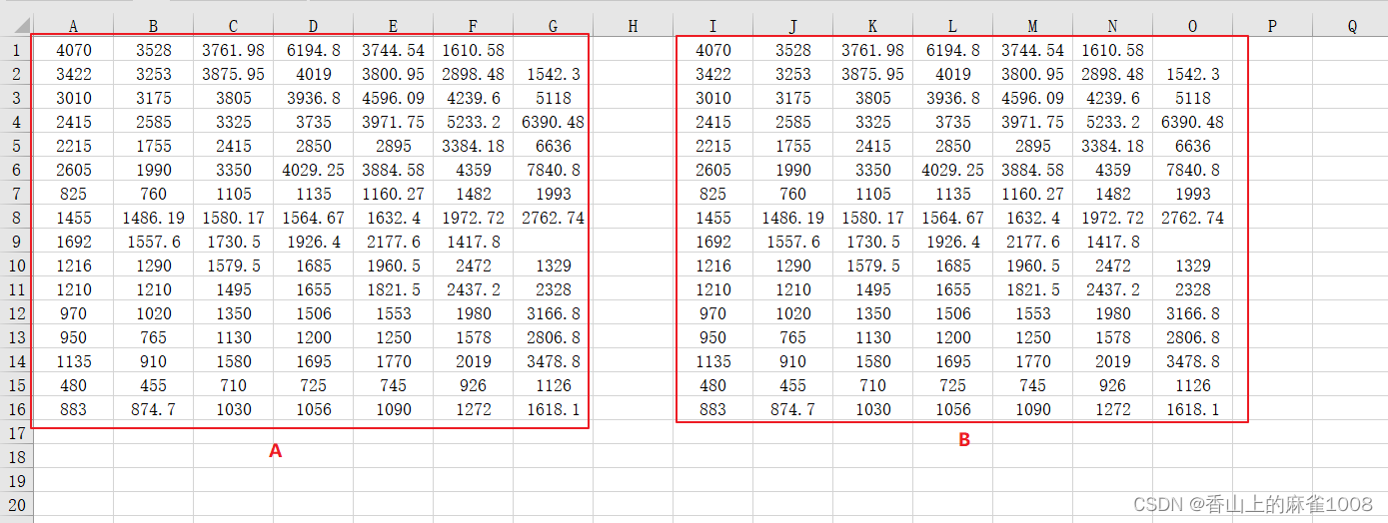This screenshot has height=523, width=1388.
Task: Select column I header
Action: 713,26
